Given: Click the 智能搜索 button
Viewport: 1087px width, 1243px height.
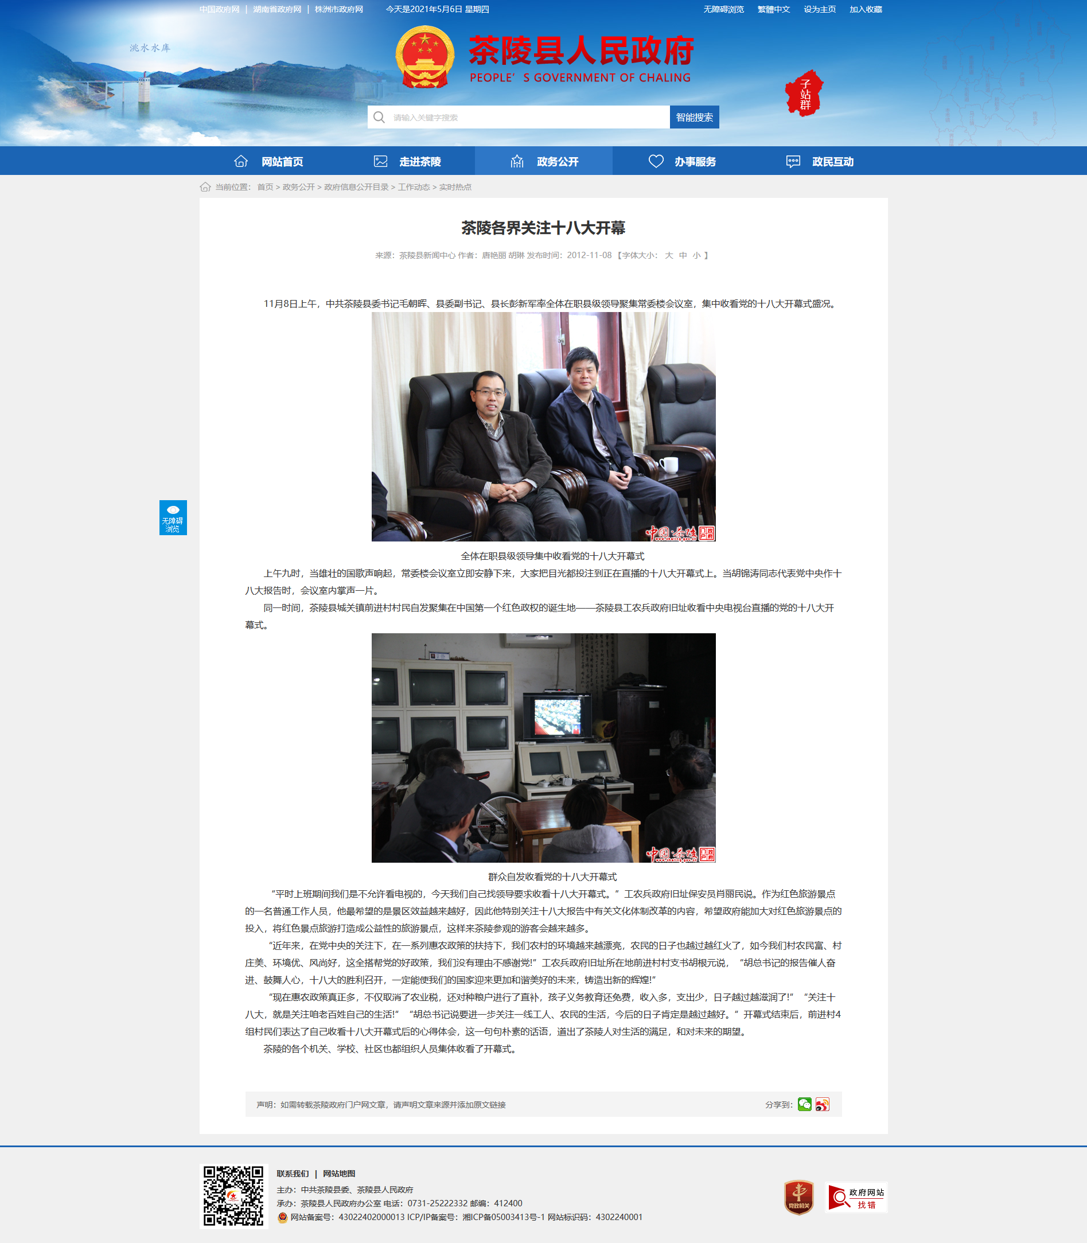Looking at the screenshot, I should coord(695,117).
